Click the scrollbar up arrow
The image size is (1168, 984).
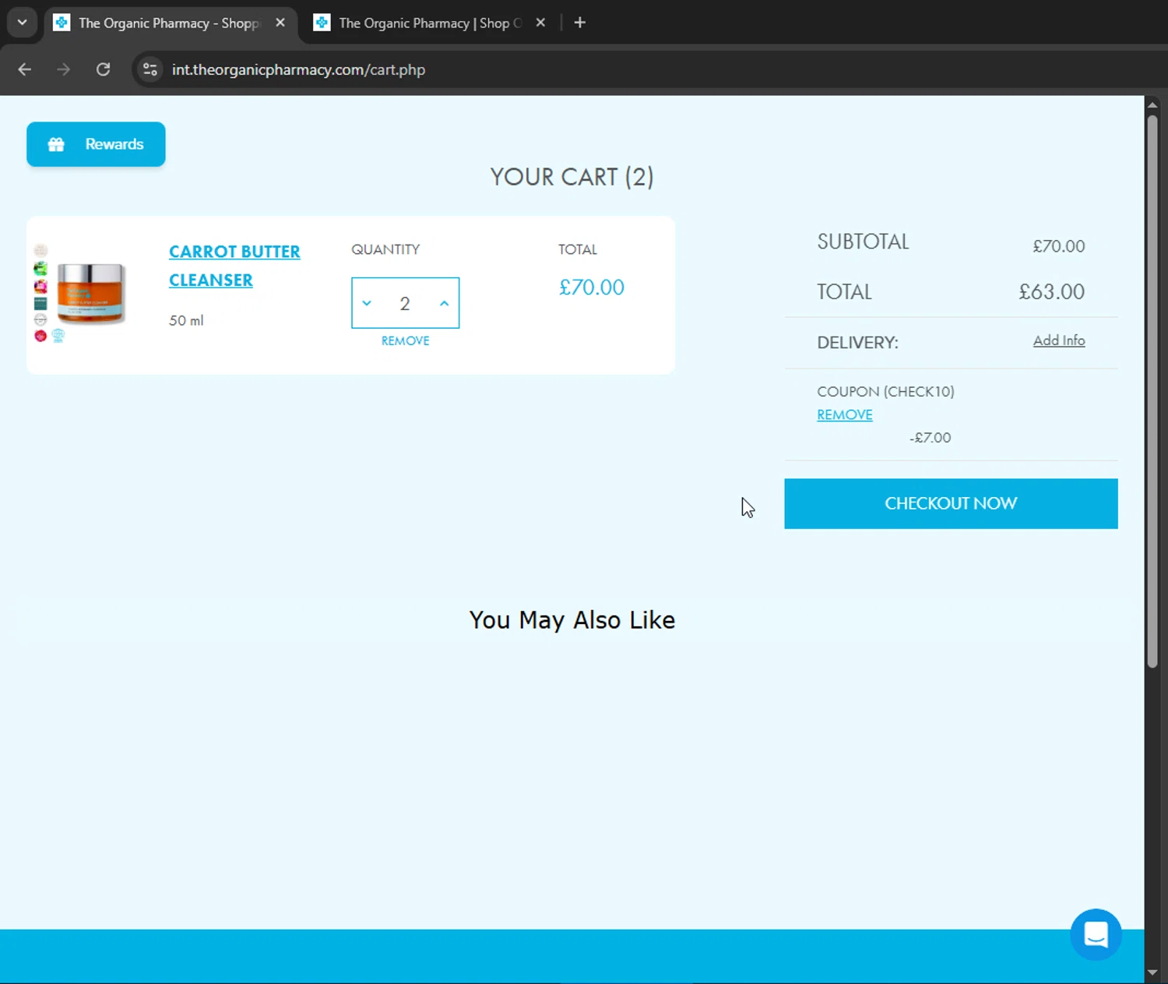(x=1152, y=105)
